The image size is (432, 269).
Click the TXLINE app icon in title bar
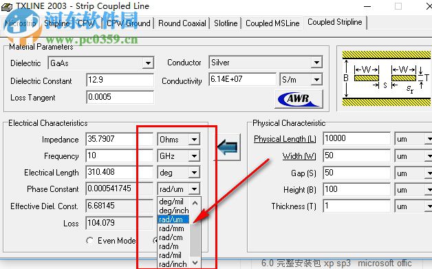7,7
